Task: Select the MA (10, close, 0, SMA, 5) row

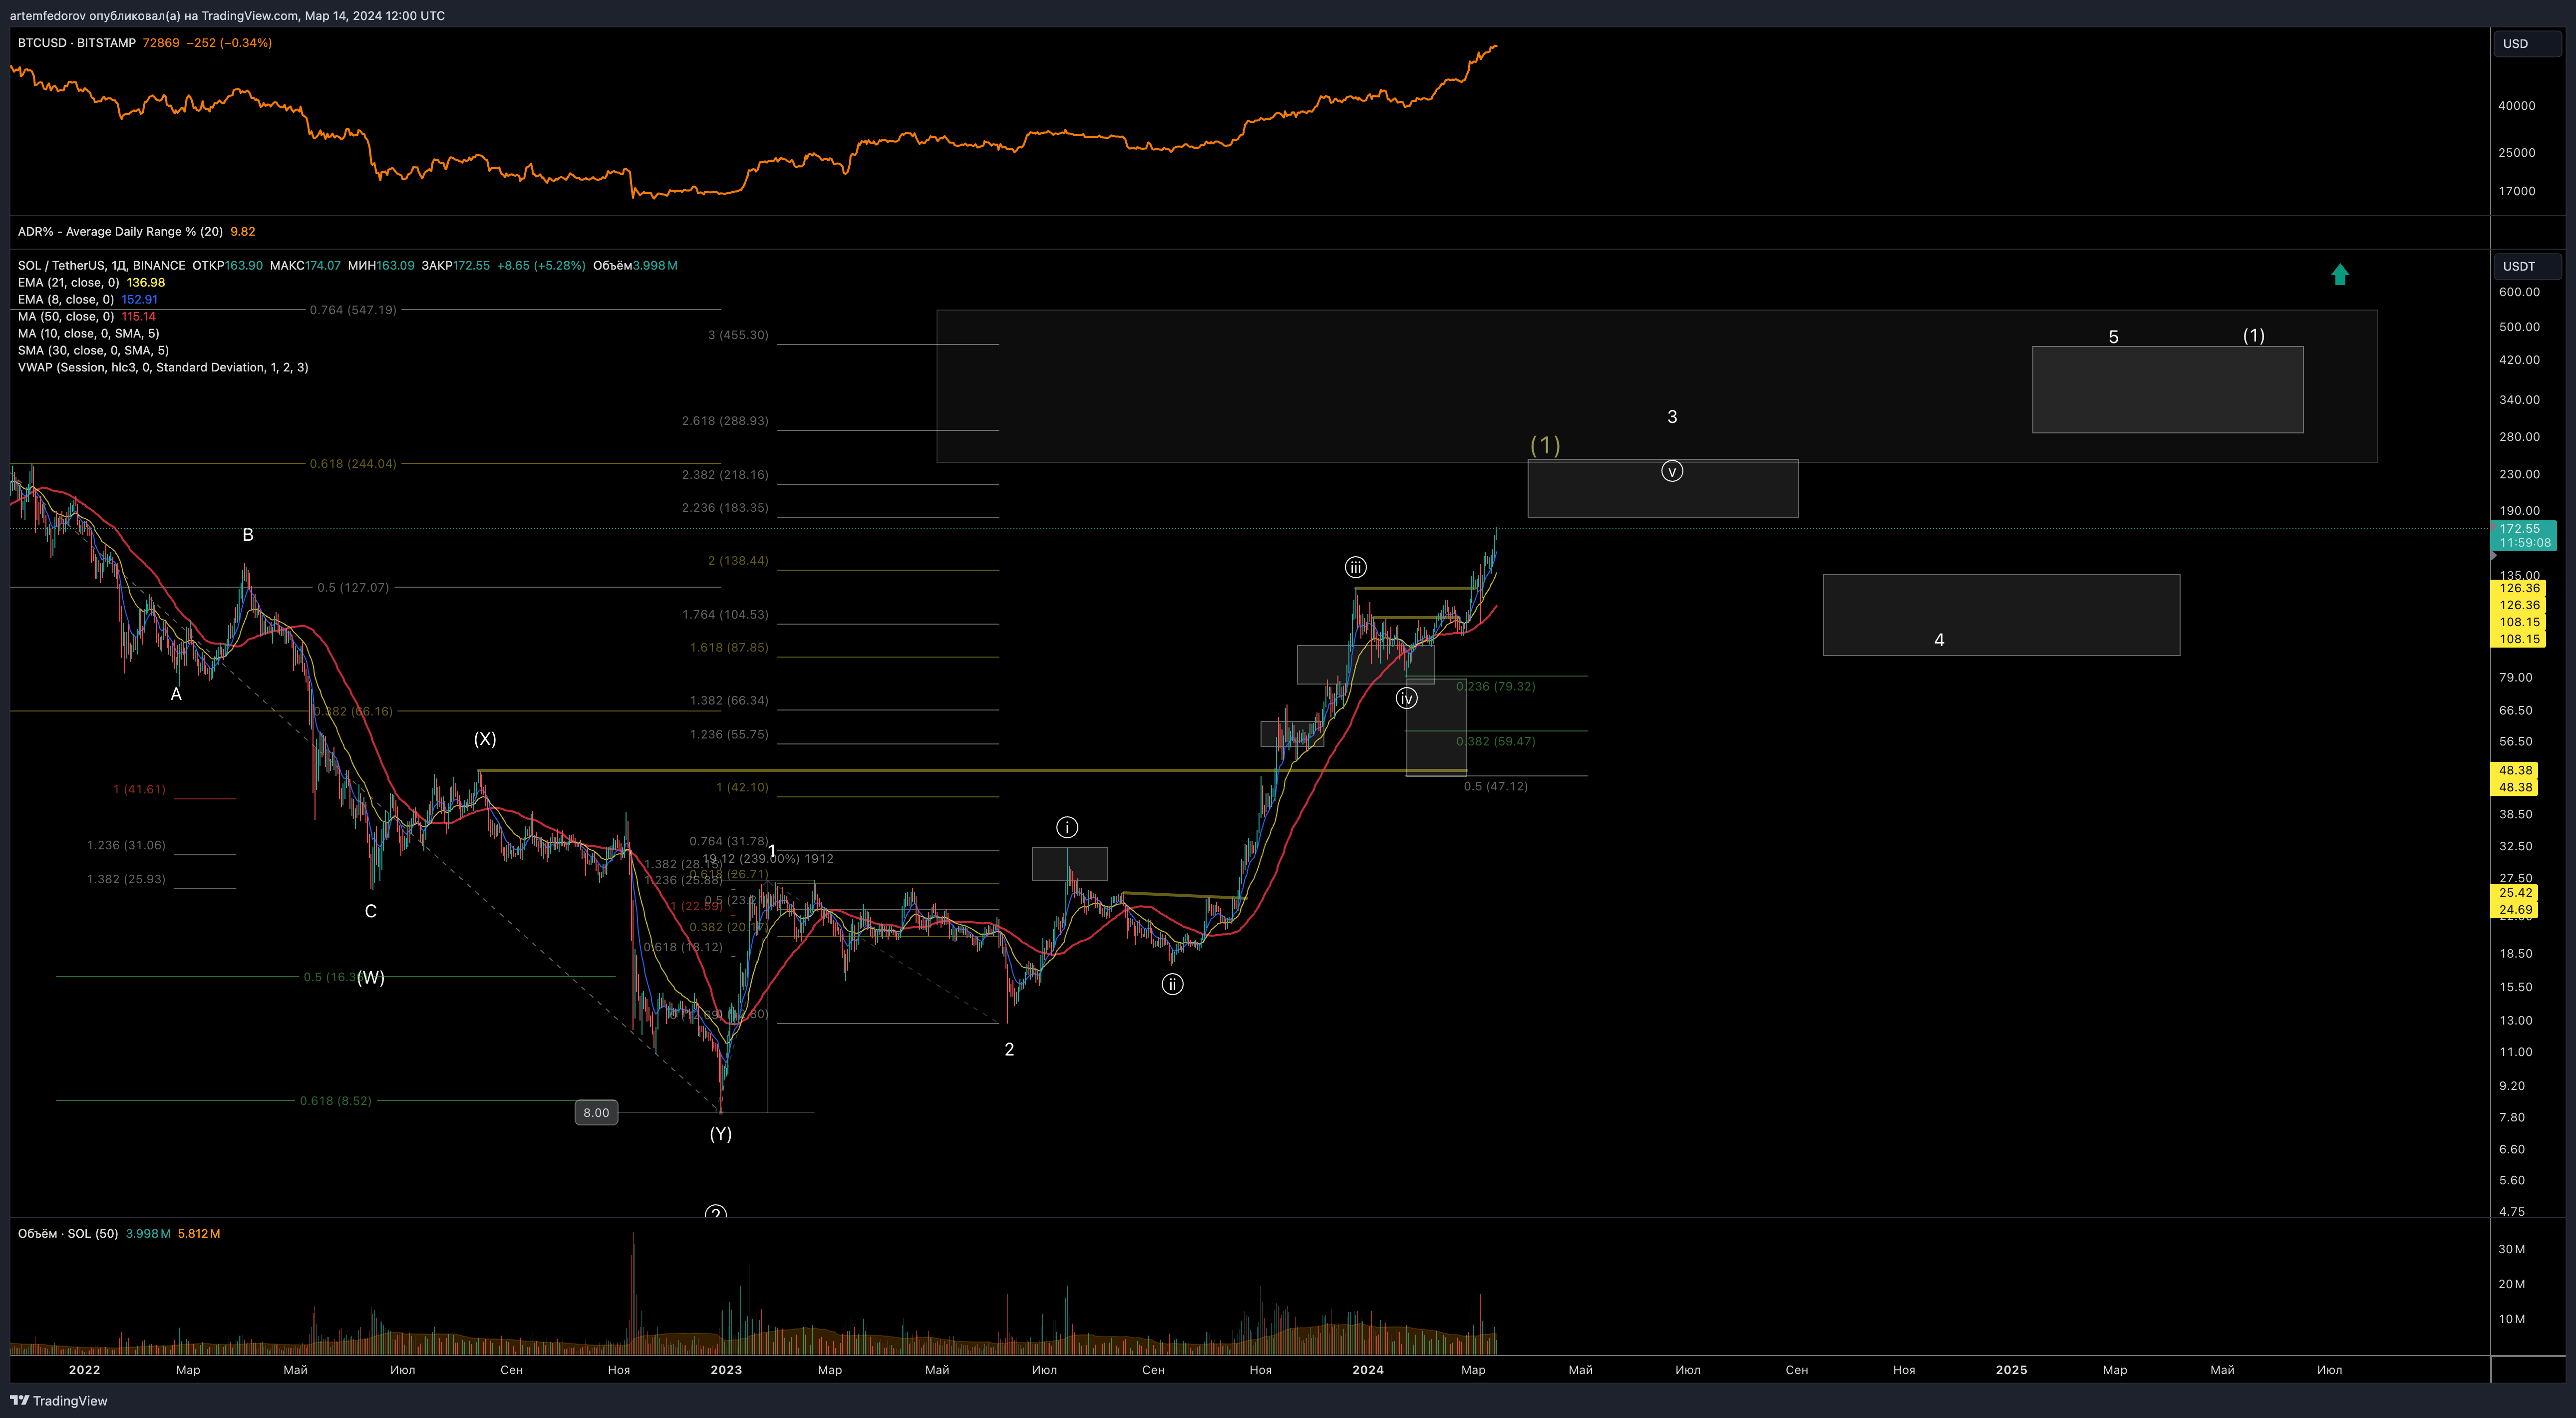Action: 88,333
